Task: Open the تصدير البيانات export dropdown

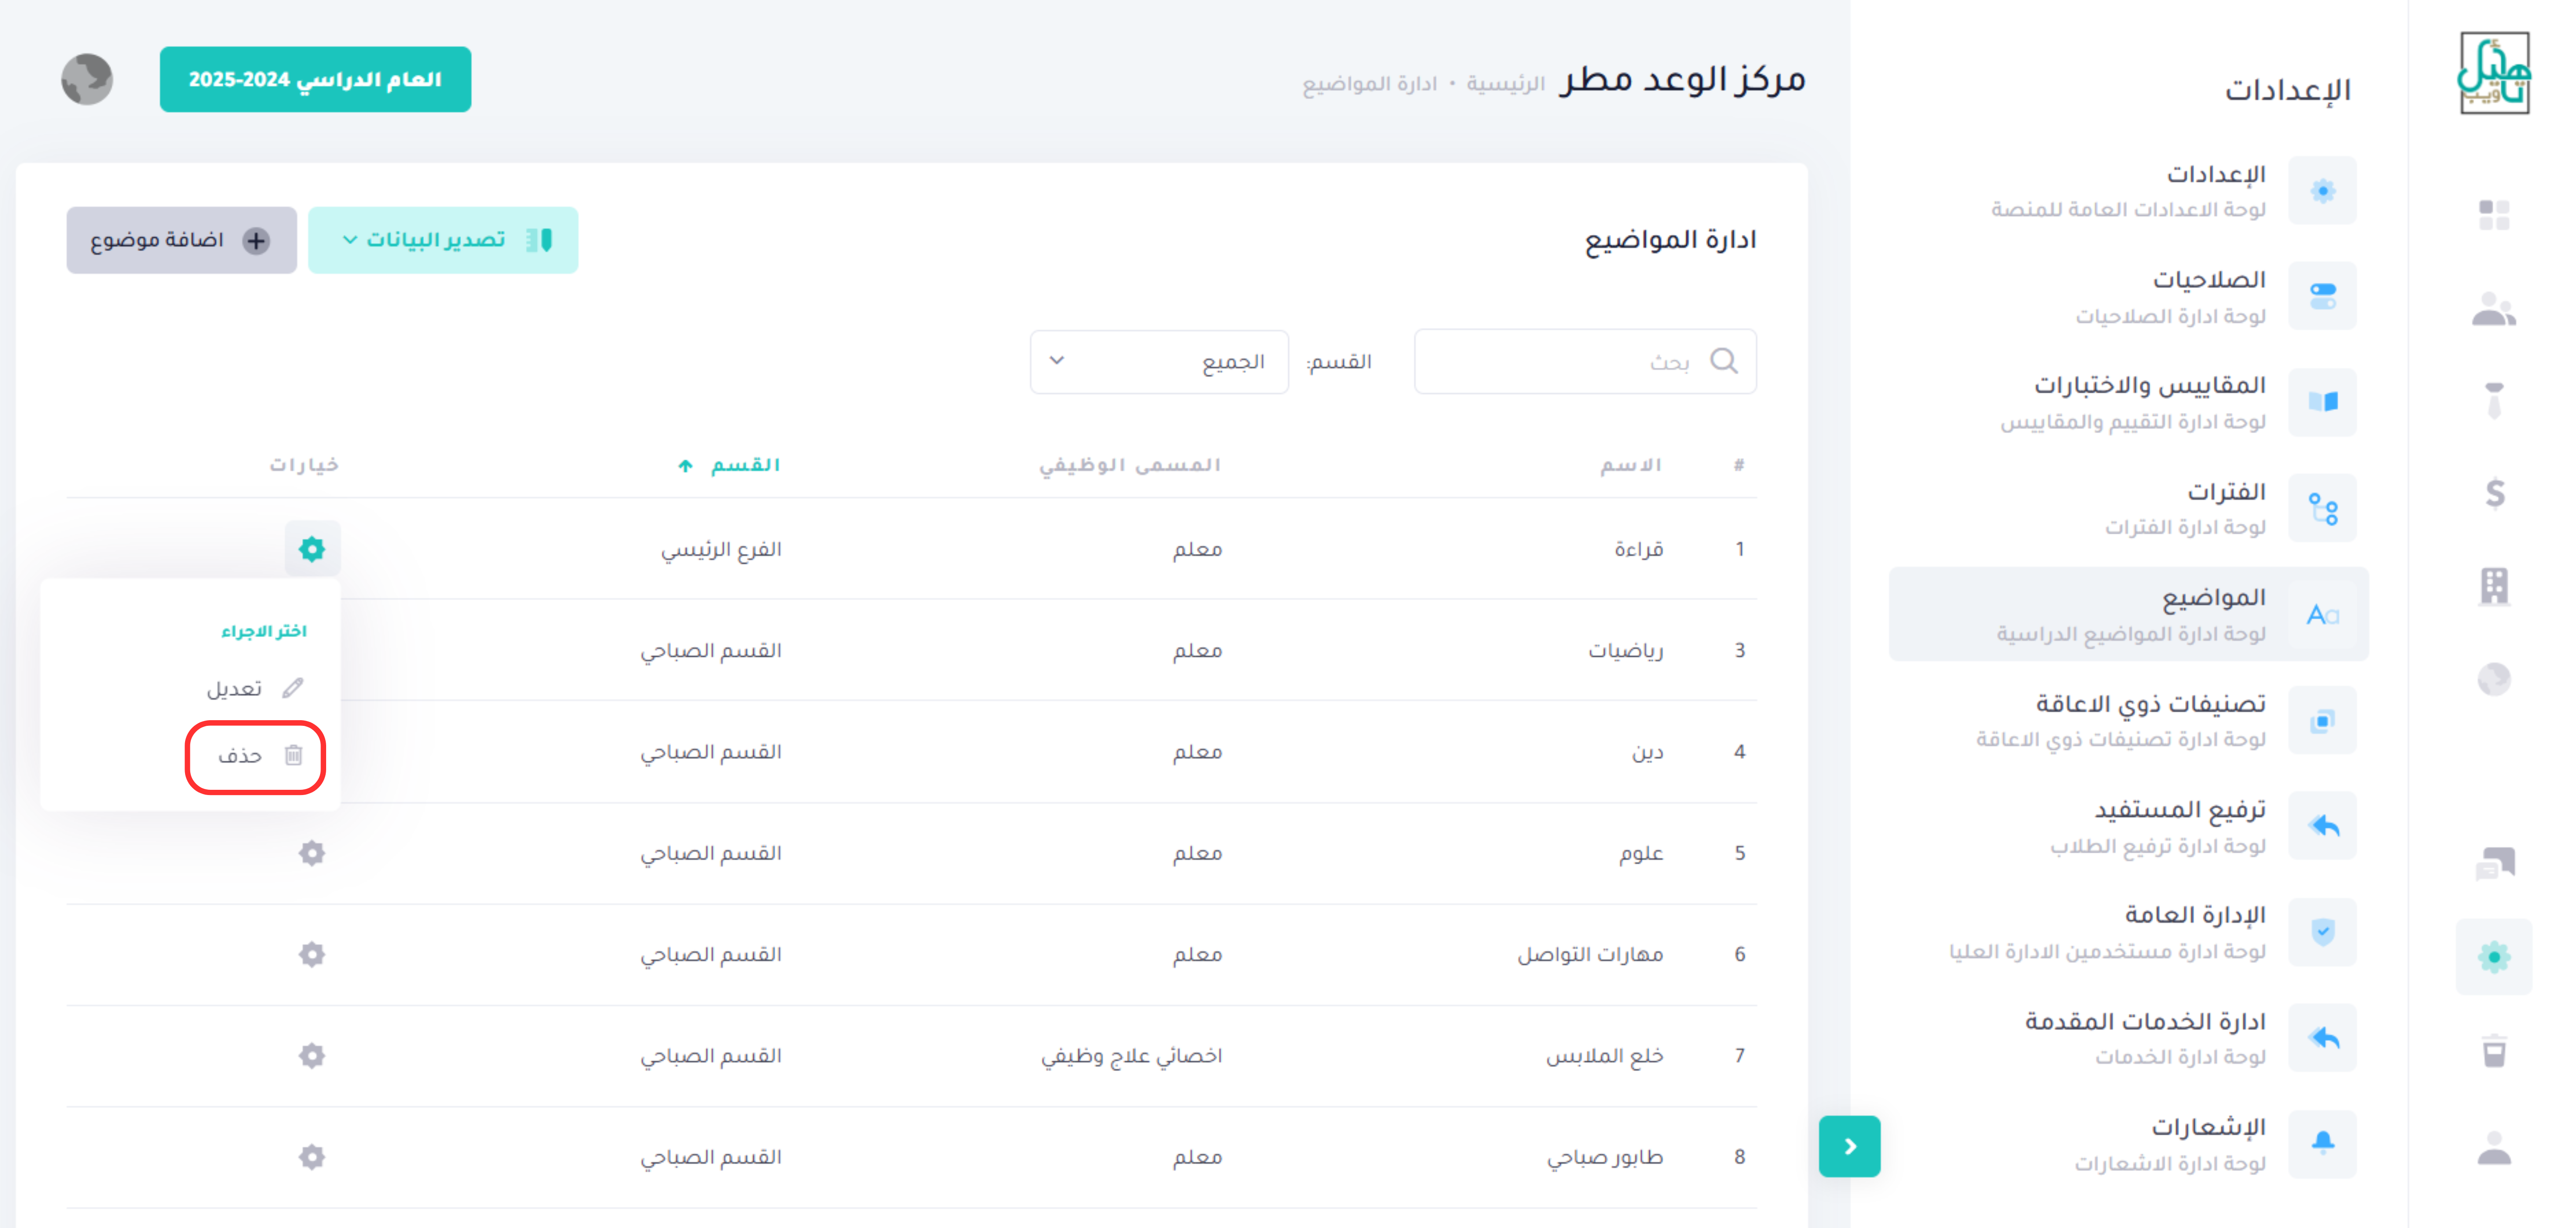Action: coord(442,240)
